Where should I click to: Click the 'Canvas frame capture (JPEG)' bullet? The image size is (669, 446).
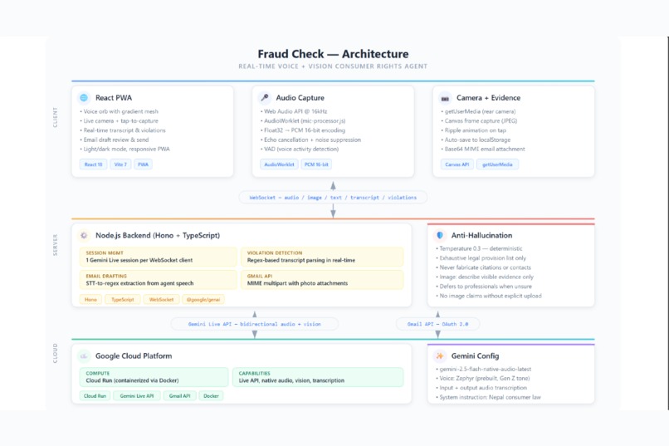click(x=479, y=120)
